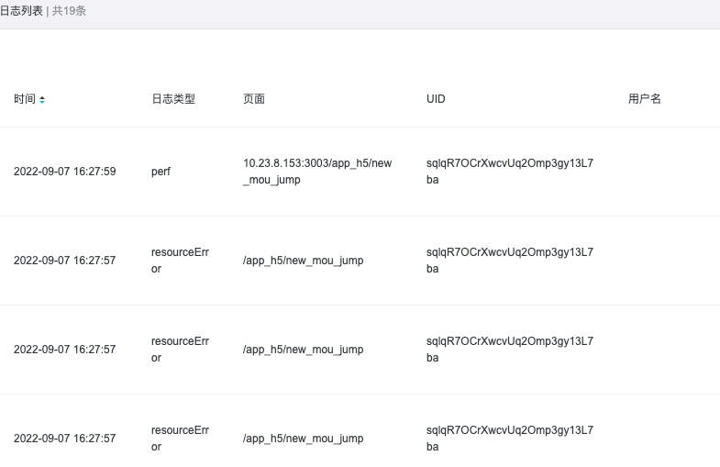Click the 用户名 column header

[x=644, y=99]
